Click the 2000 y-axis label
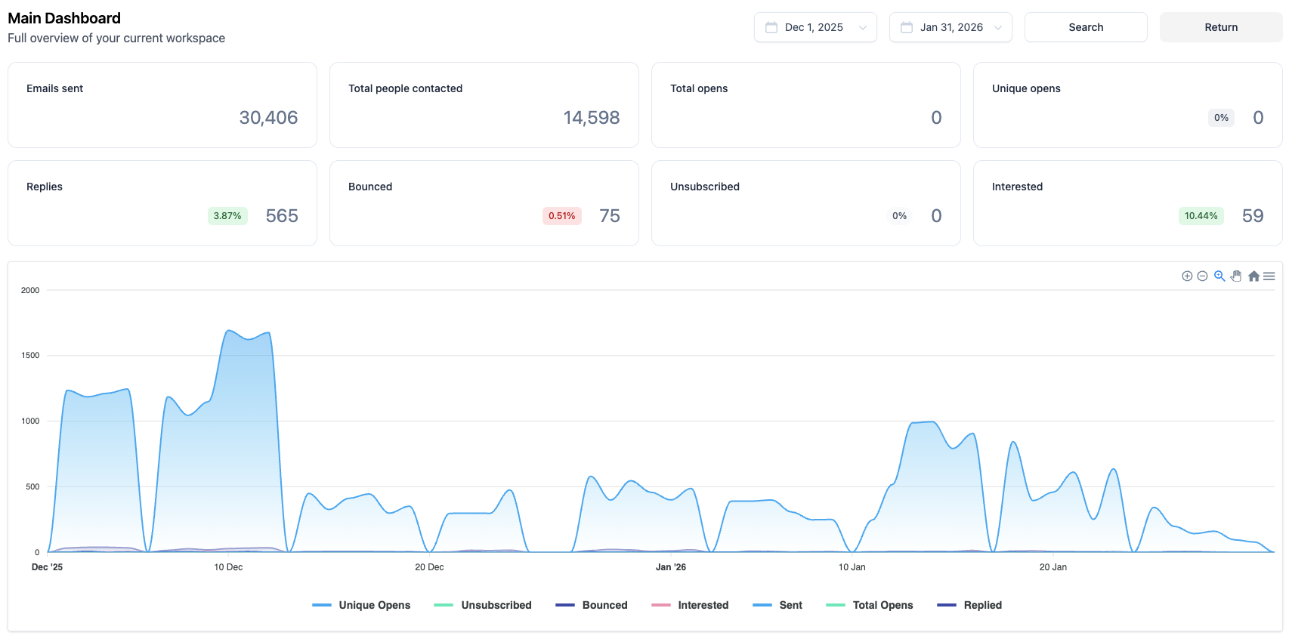The width and height of the screenshot is (1289, 642). [30, 290]
